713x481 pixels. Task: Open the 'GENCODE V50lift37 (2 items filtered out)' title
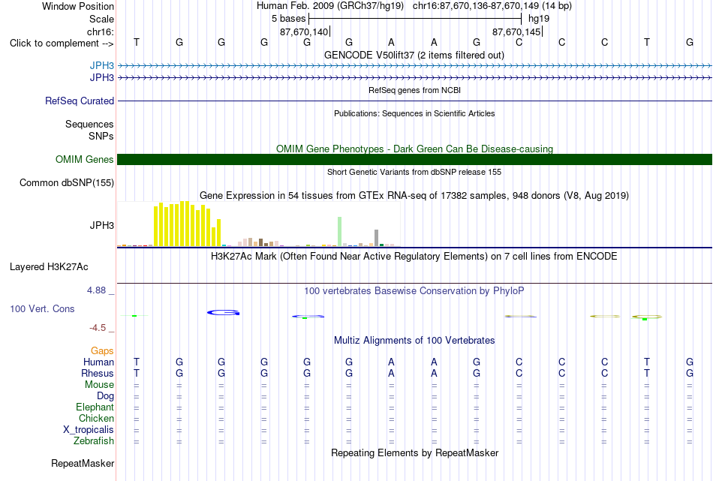click(x=414, y=55)
